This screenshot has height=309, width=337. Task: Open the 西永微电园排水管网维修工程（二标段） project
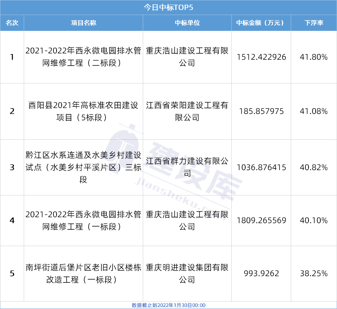(83, 57)
